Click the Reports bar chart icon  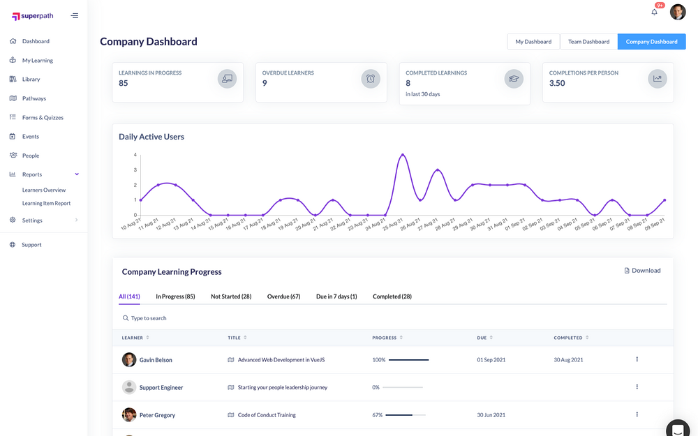coord(13,174)
